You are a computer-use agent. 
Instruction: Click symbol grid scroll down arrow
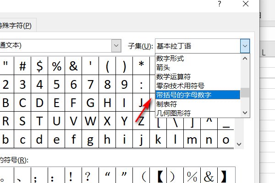[239, 144]
